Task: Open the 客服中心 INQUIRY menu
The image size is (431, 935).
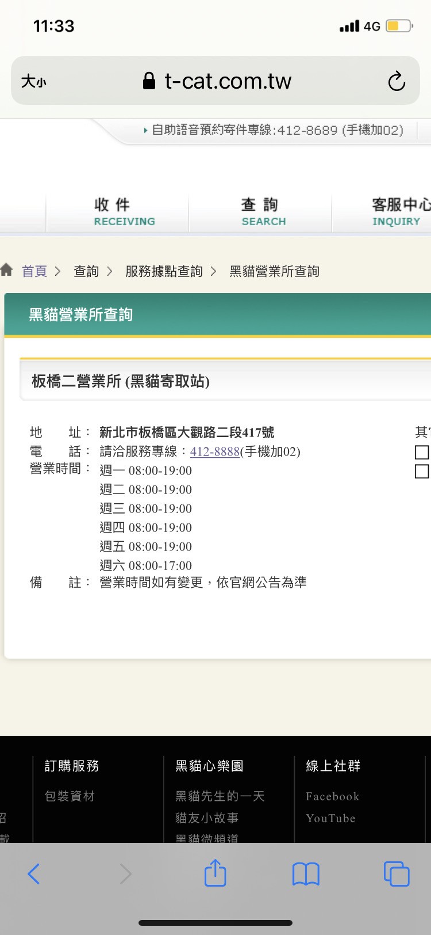Action: click(401, 212)
